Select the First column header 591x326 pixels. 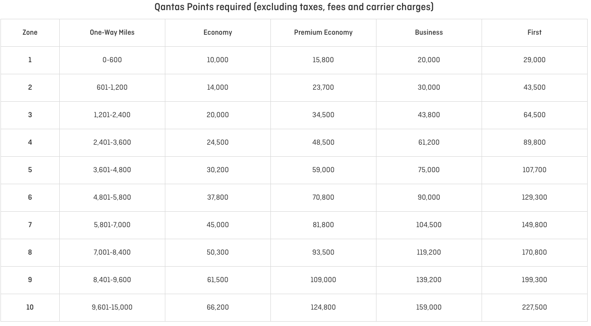(x=535, y=32)
